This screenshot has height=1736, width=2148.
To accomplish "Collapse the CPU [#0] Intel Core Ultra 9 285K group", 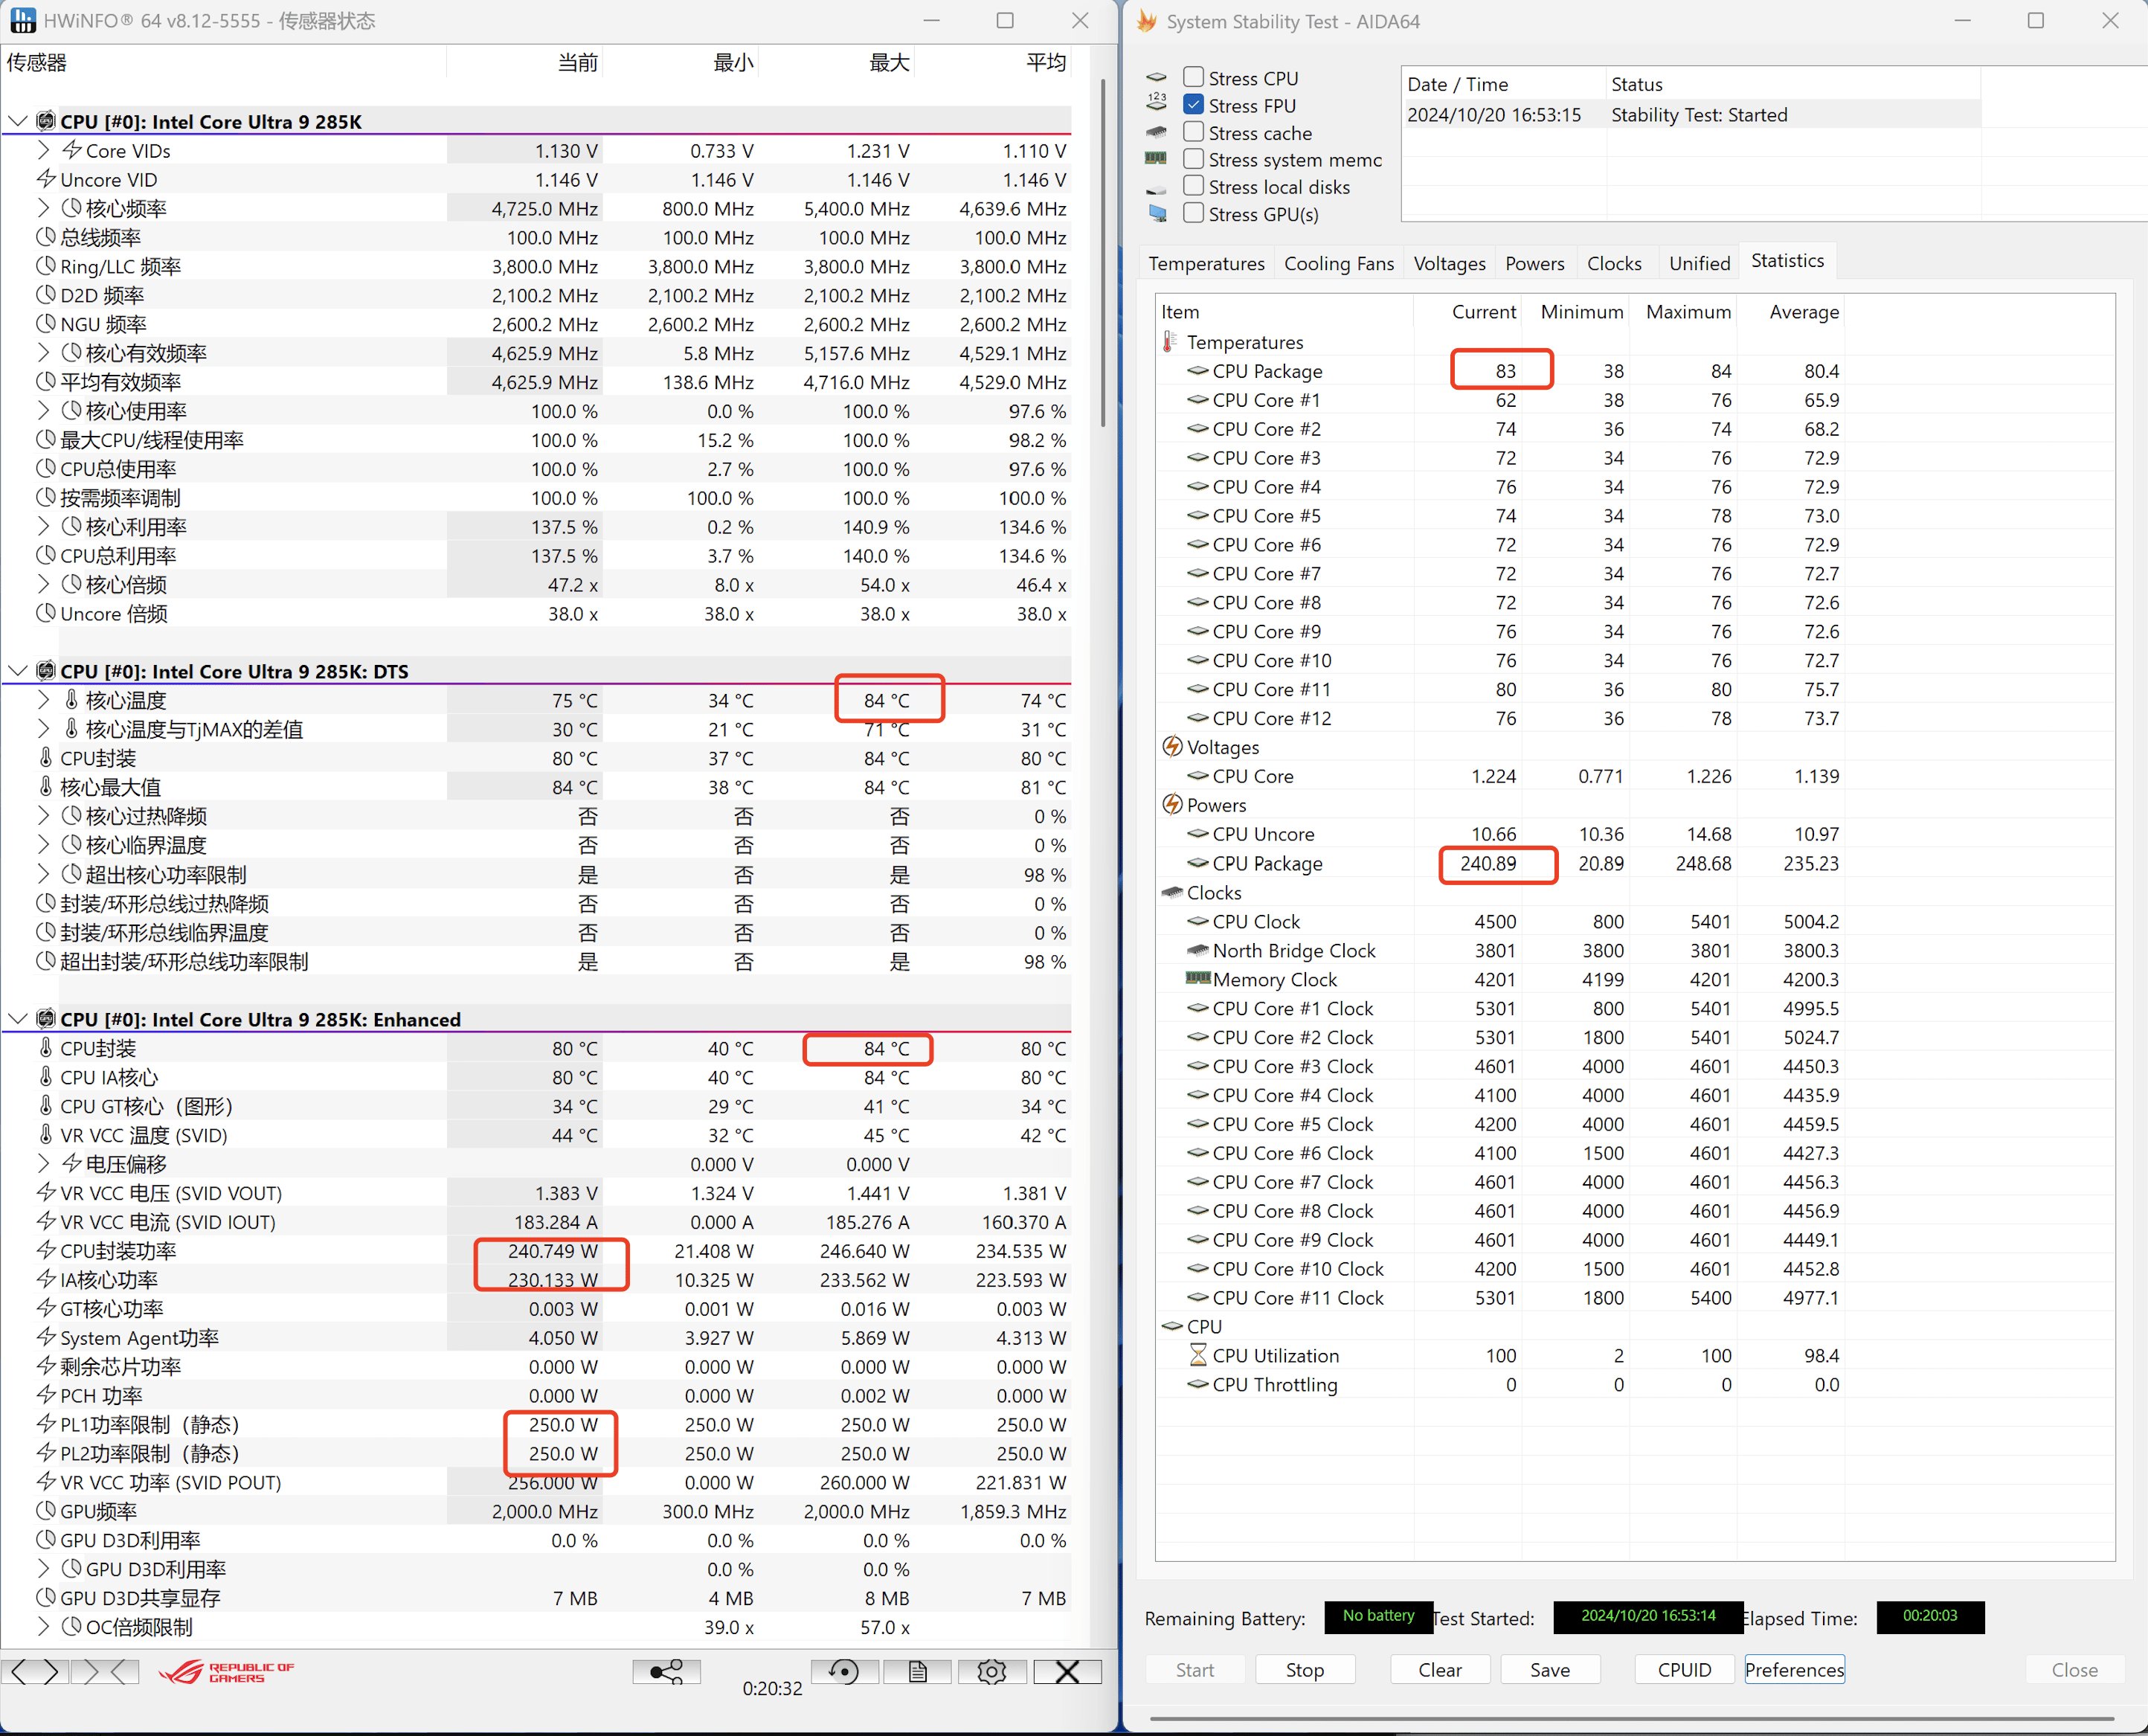I will tap(17, 121).
